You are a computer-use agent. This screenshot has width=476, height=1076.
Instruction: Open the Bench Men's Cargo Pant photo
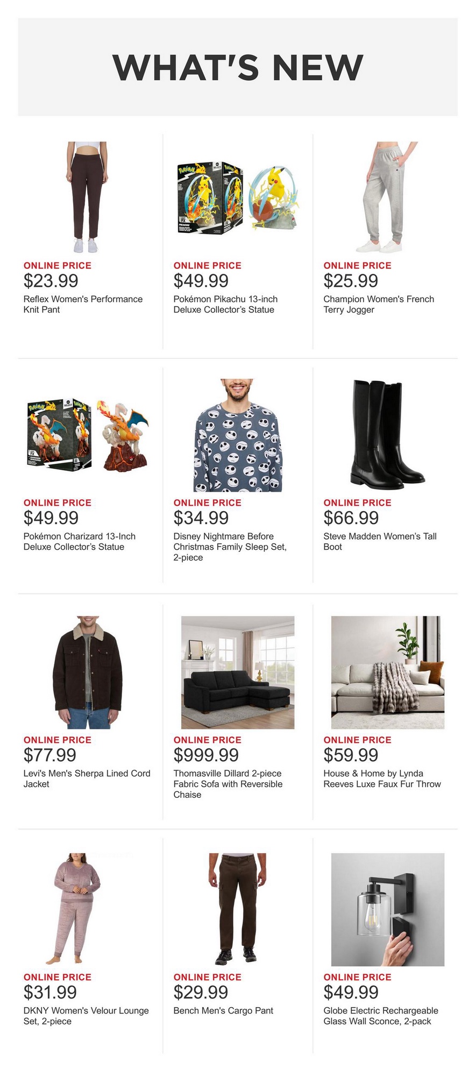coord(237,909)
